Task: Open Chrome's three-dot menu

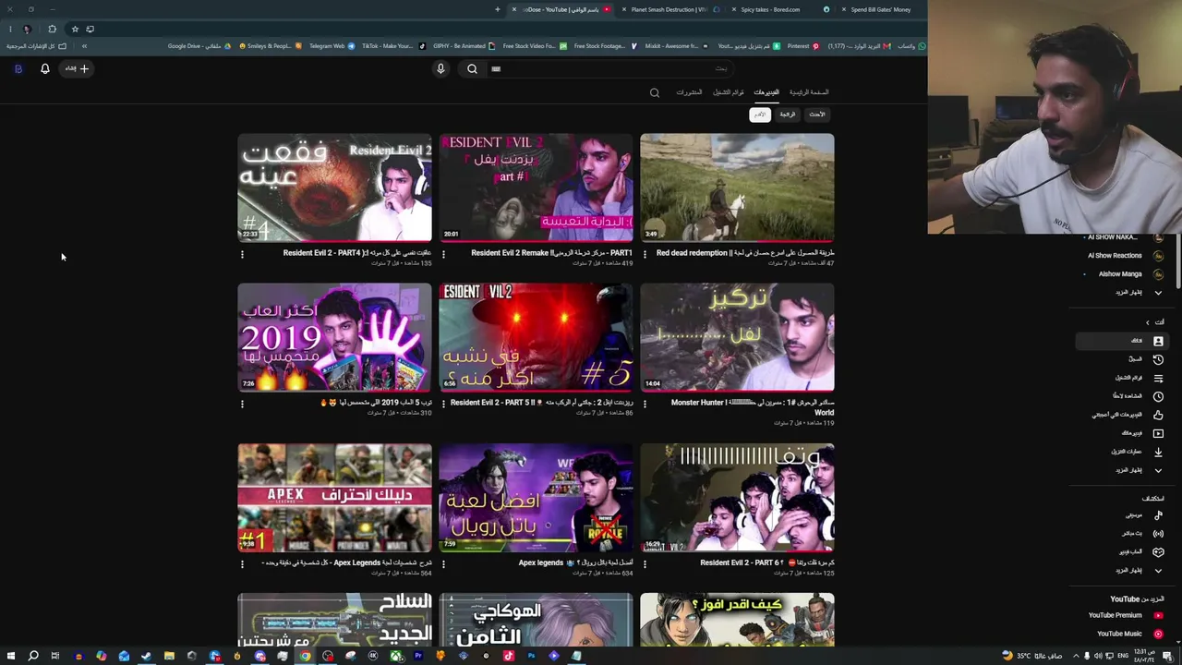Action: pos(10,29)
